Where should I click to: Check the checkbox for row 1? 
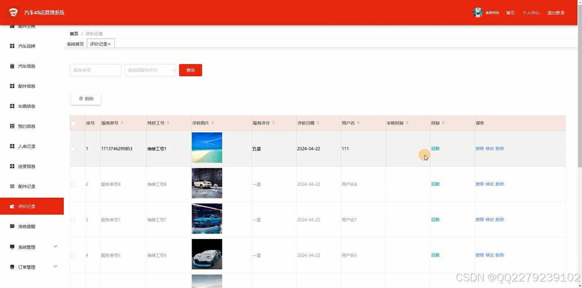[x=73, y=149]
